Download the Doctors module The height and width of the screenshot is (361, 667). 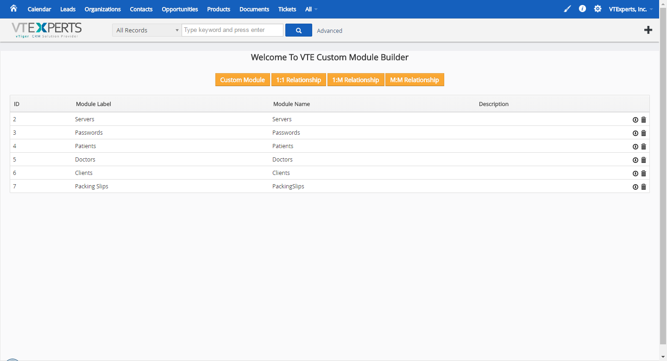click(636, 160)
